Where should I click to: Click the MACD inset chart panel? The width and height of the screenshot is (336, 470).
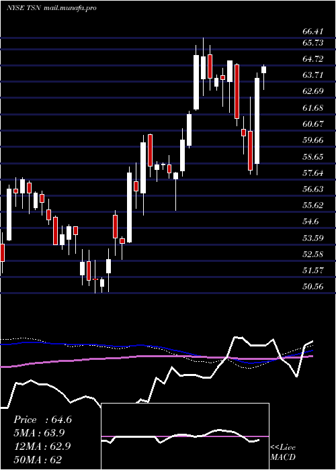pos(185,436)
